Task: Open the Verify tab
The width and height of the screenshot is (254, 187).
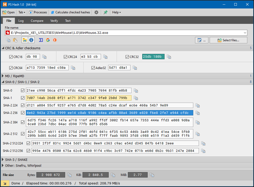Action: click(x=54, y=21)
